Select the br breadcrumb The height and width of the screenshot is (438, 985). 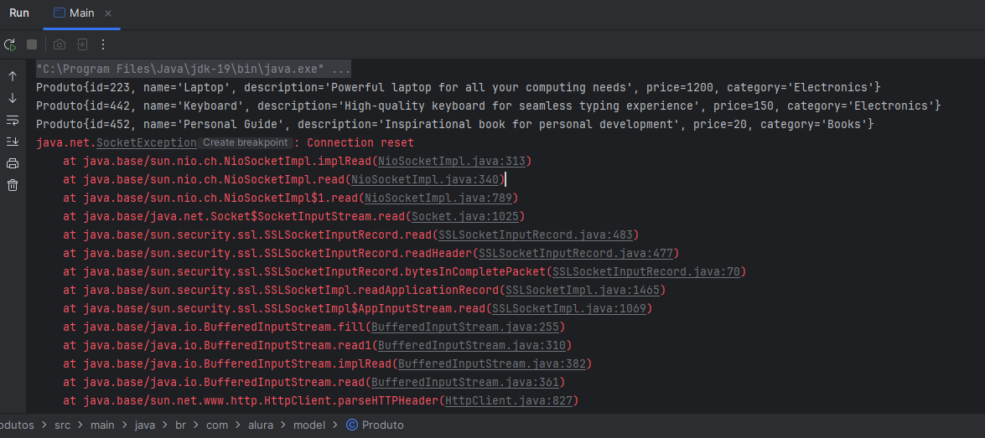coord(181,425)
